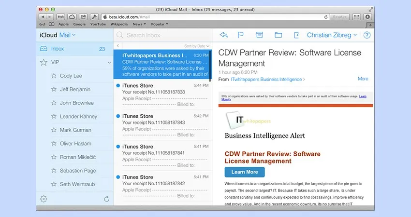Click the star beside Mark Gurman
Image resolution: width=411 pixels, height=217 pixels.
(54, 130)
